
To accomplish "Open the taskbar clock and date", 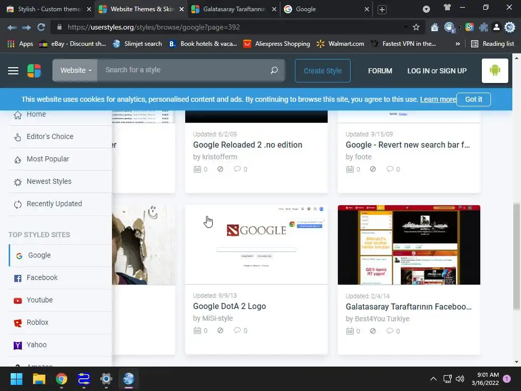I will click(485, 379).
